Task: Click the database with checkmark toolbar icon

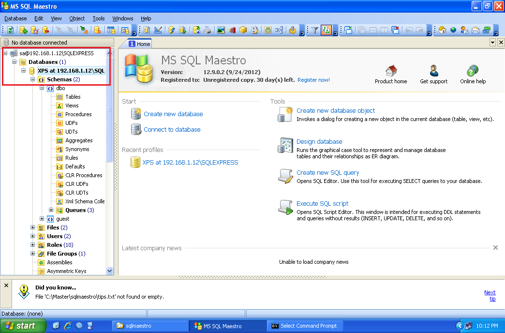Action: (x=35, y=30)
